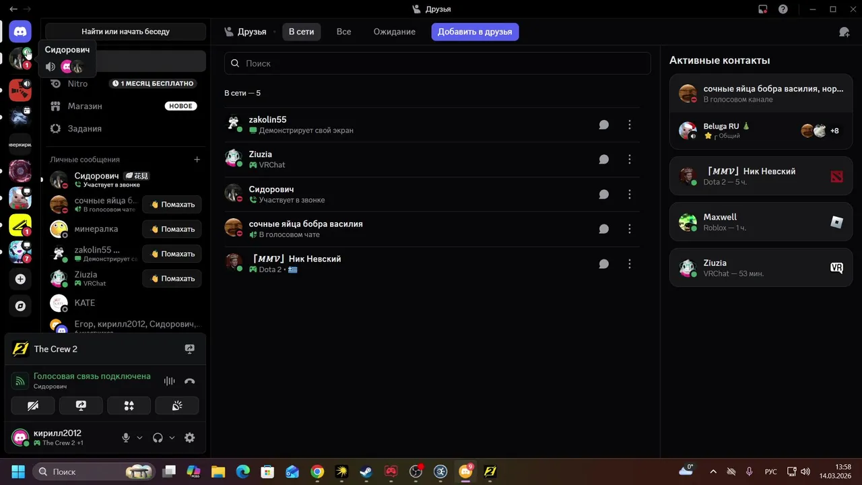Open the Задания menu item

point(124,129)
